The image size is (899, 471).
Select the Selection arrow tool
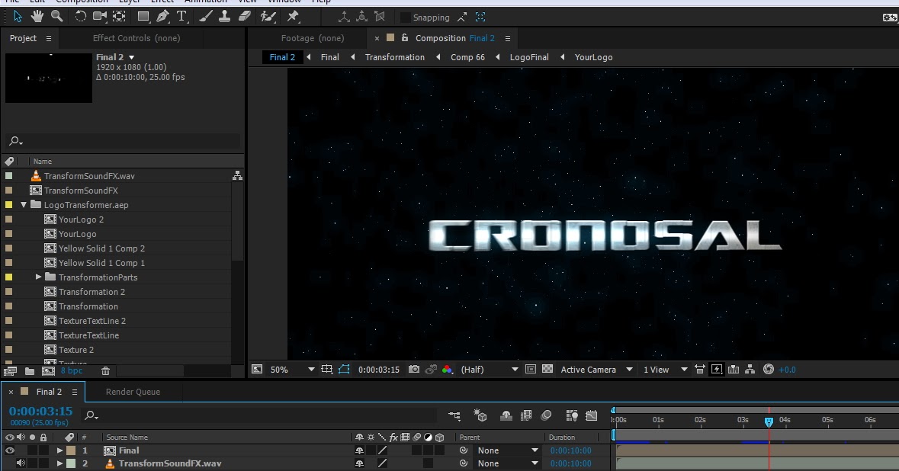point(18,17)
